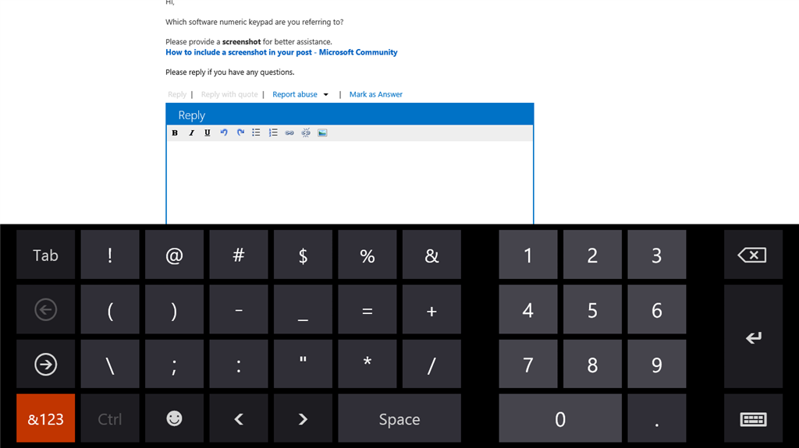Tap the equals sign key
This screenshot has height=448, width=799.
click(x=368, y=309)
